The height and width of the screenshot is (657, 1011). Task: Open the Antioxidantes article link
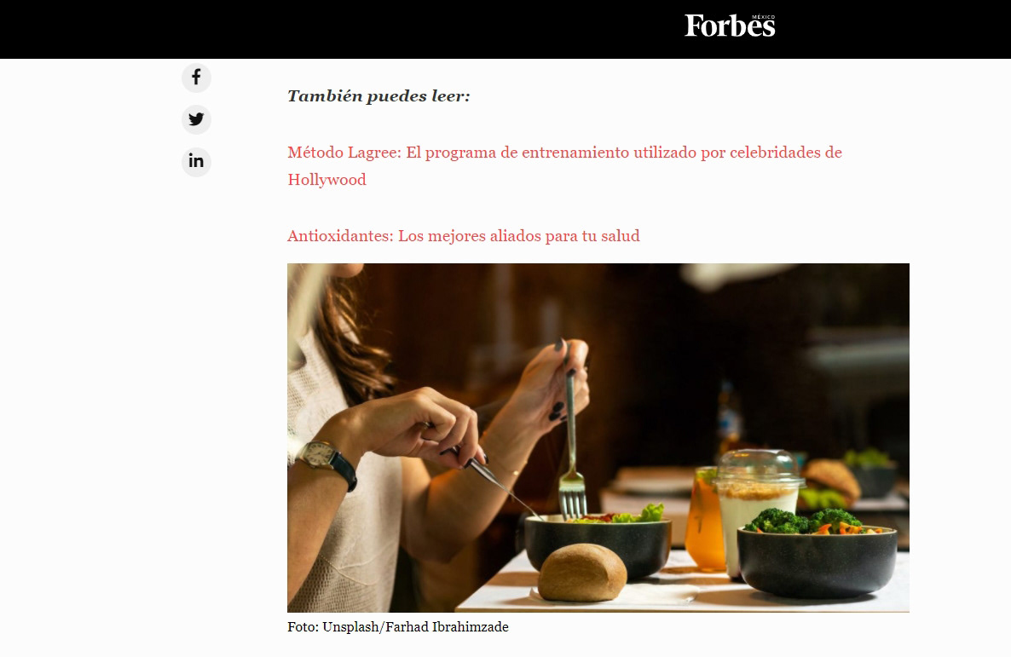(464, 236)
